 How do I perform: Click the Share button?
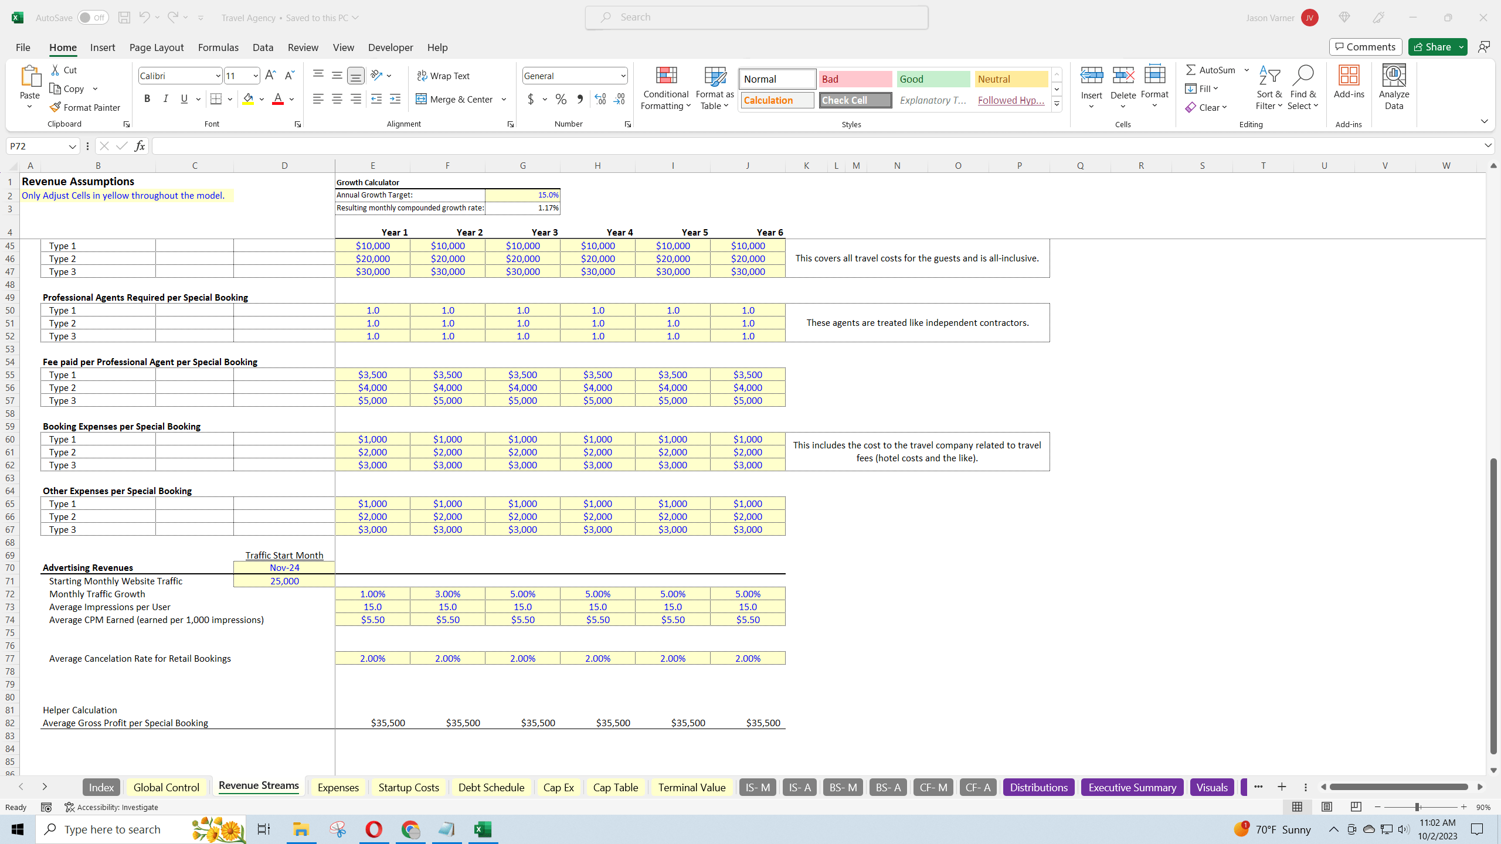(x=1435, y=47)
